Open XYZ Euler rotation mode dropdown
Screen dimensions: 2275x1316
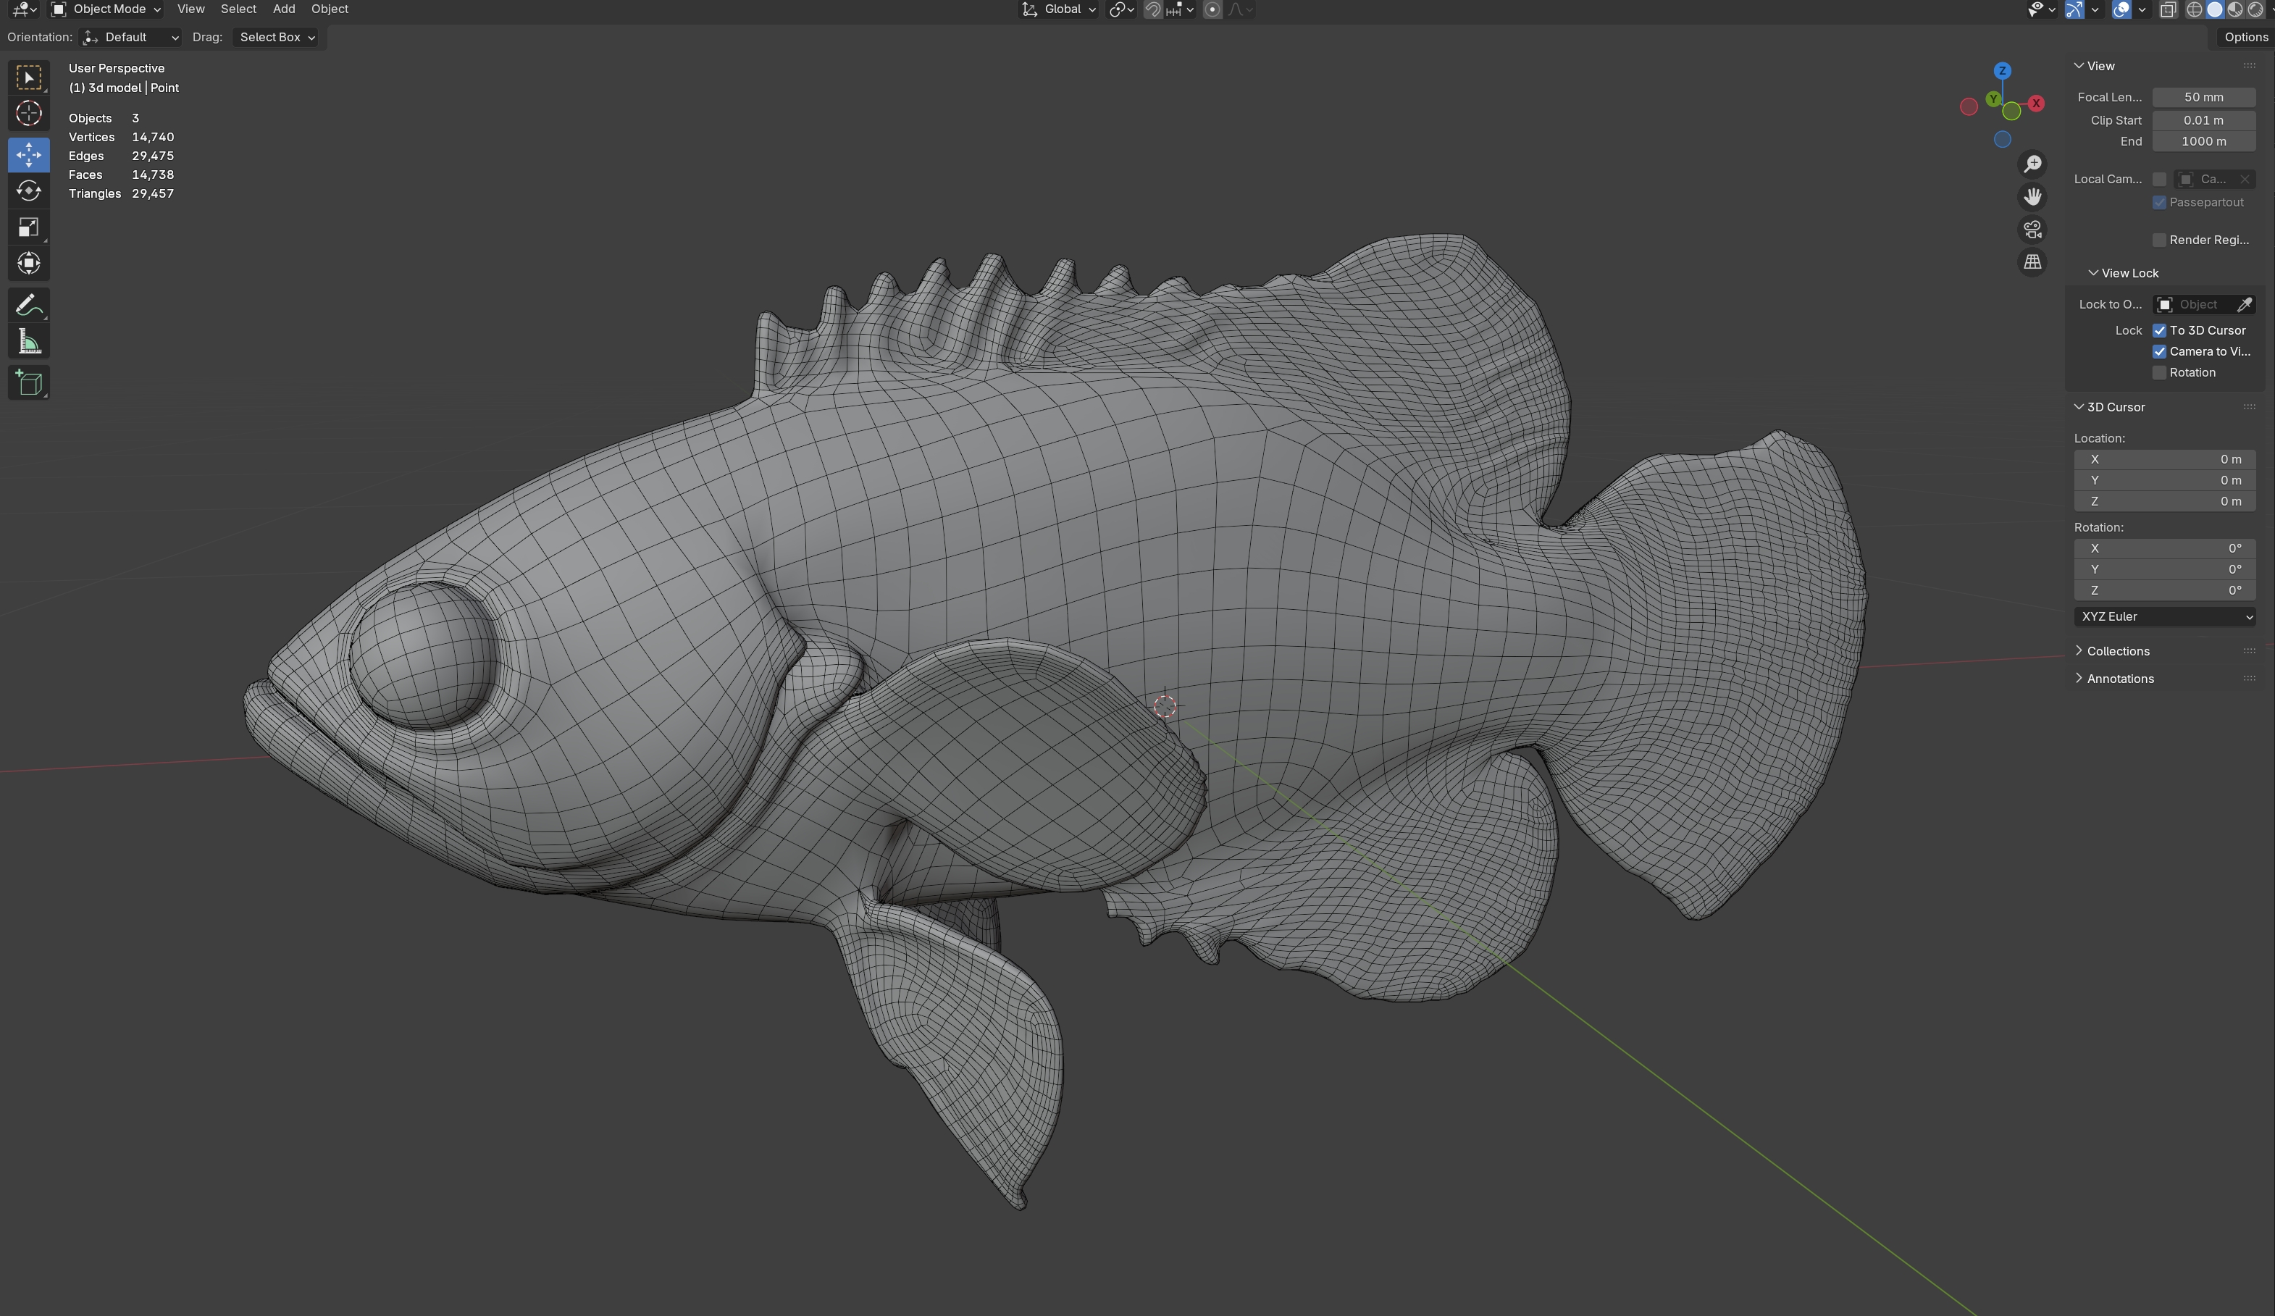click(2165, 616)
